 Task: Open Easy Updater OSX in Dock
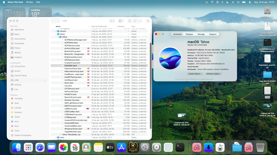click(x=133, y=147)
